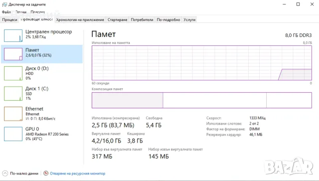Click the Диск 1 (C:) label
Screen dimensions: 319x181
point(37,89)
